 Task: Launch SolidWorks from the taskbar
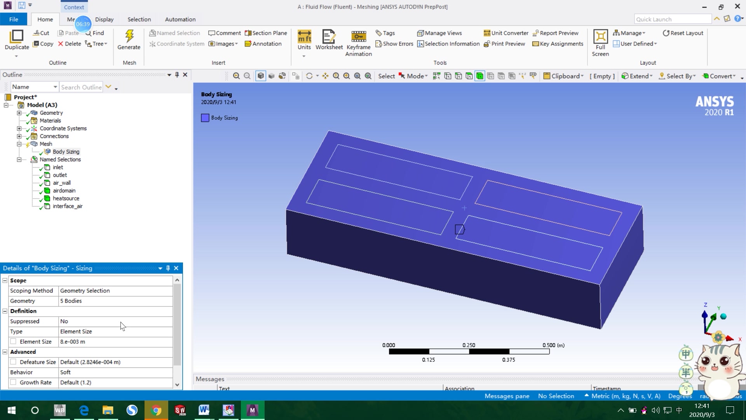(180, 410)
